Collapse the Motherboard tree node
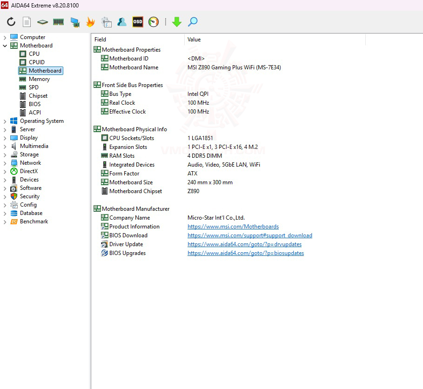Image resolution: width=423 pixels, height=389 pixels. coord(5,46)
